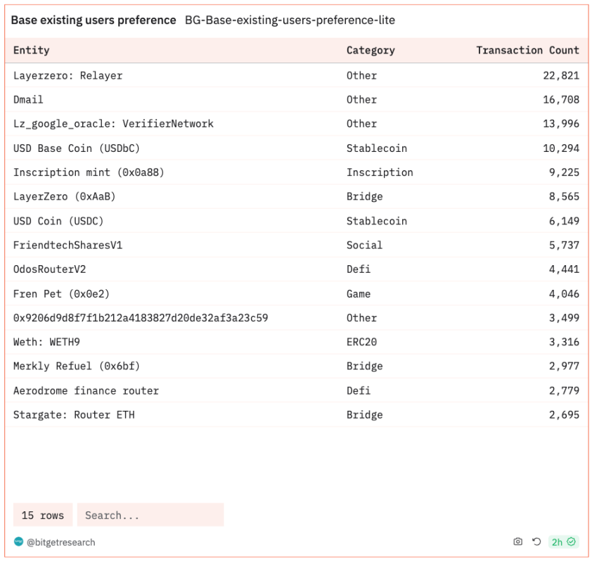The height and width of the screenshot is (562, 592).
Task: Sort by Transaction Count column header
Action: pyautogui.click(x=527, y=50)
